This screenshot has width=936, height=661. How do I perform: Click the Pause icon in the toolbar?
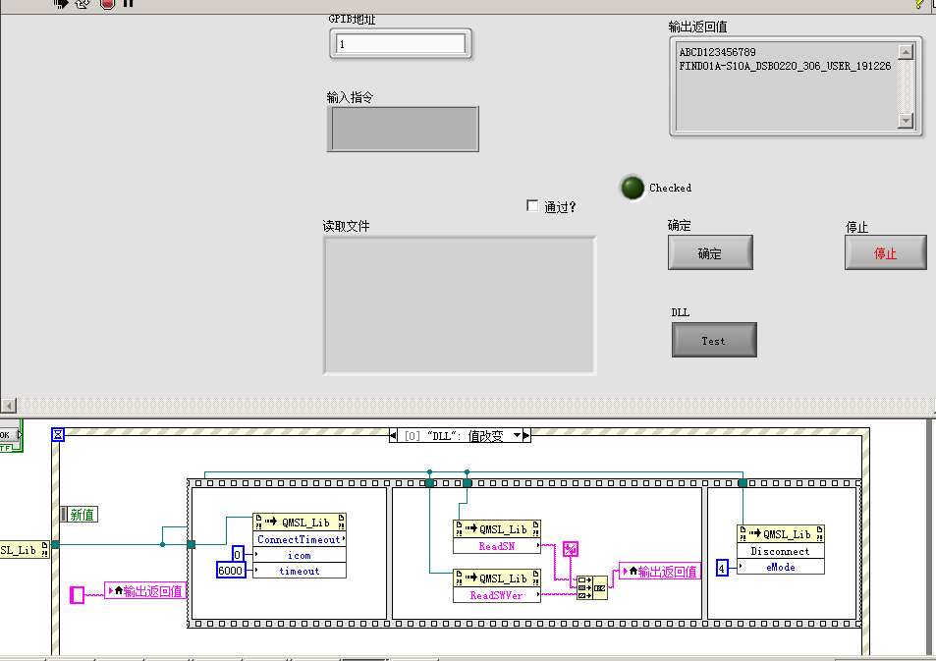click(128, 5)
